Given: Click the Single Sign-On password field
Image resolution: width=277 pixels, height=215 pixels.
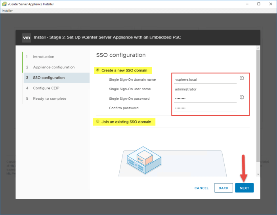Looking at the screenshot, I should [x=205, y=99].
